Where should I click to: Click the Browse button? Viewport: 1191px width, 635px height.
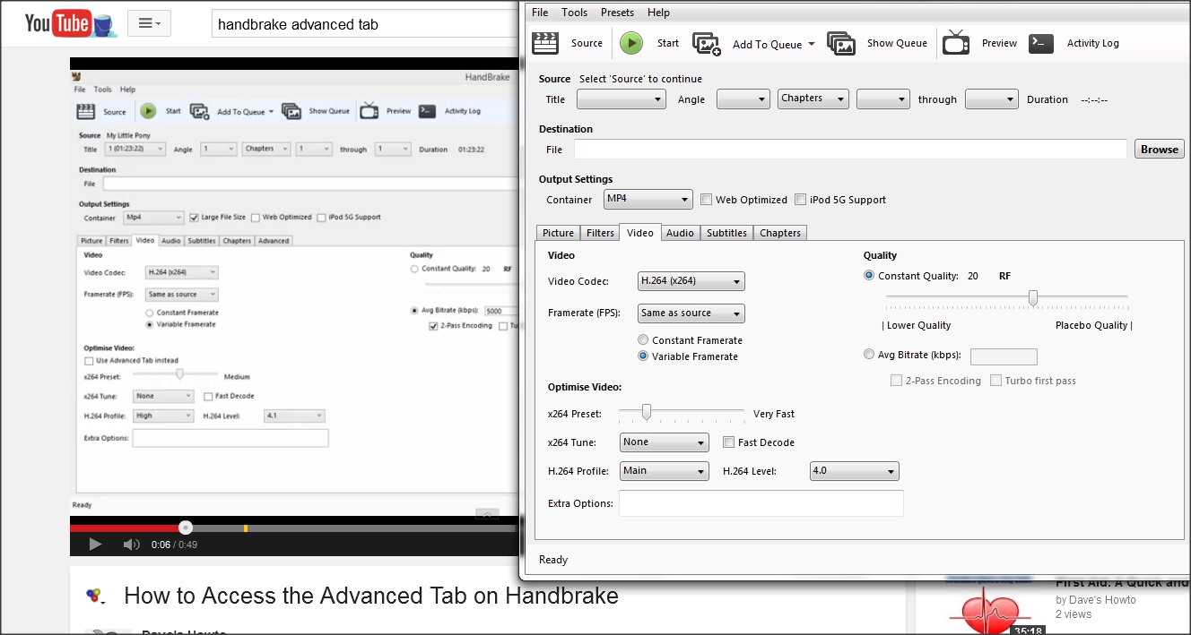click(x=1159, y=150)
